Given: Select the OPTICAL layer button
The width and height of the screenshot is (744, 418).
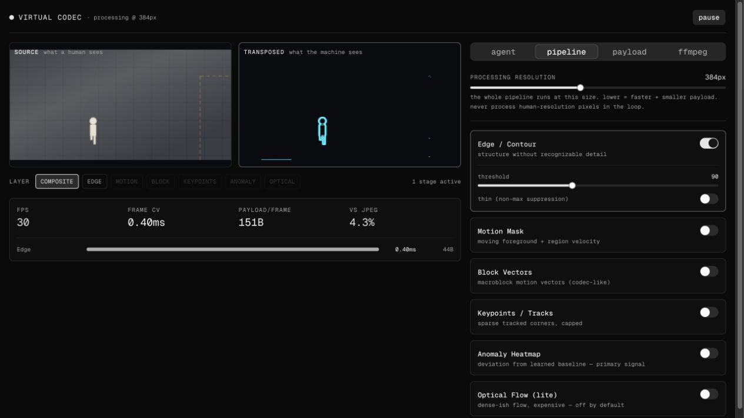Looking at the screenshot, I should tap(282, 181).
